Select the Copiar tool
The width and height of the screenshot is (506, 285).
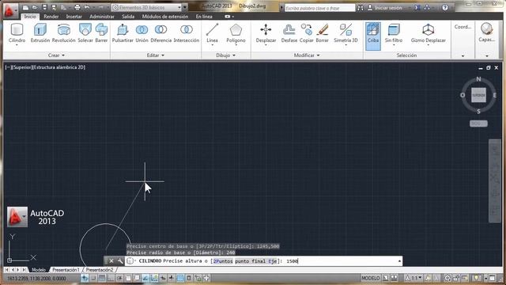pos(306,33)
